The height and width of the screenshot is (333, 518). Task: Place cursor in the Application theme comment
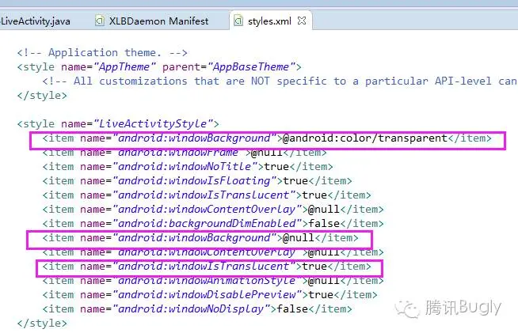point(102,53)
